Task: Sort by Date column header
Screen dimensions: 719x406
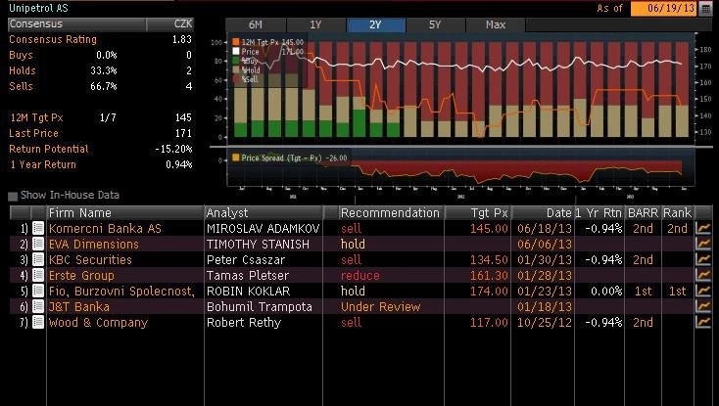Action: coord(543,213)
